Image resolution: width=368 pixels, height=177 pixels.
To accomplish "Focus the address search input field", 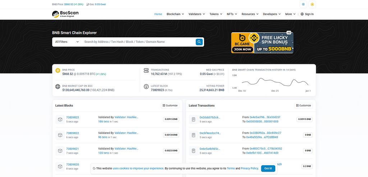I will click(138, 42).
